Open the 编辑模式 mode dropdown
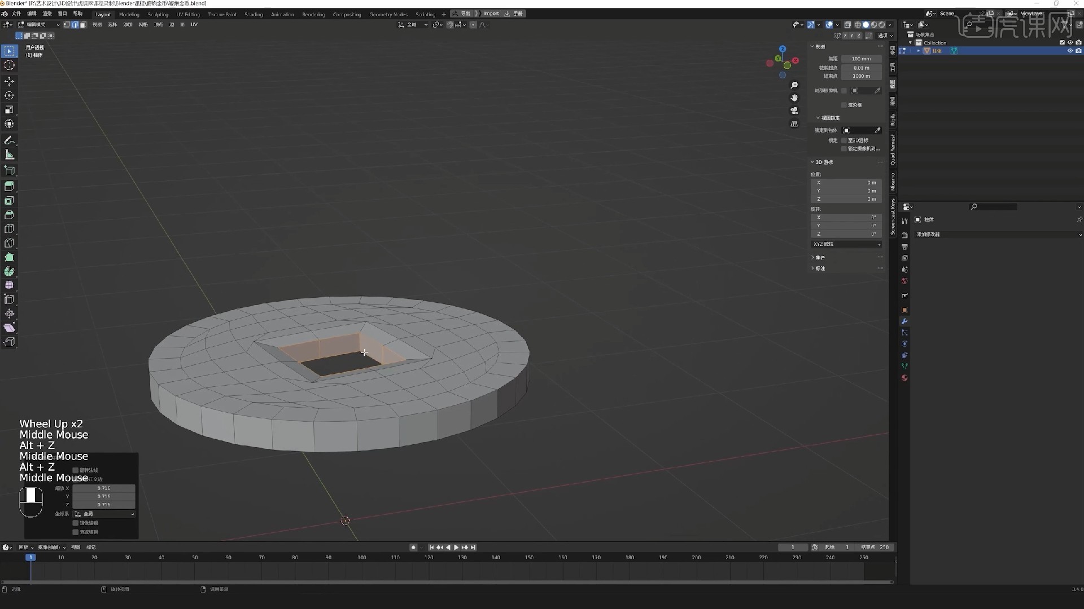Image resolution: width=1084 pixels, height=609 pixels. tap(38, 25)
